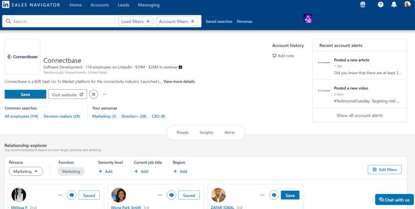This screenshot has width=415, height=209.
Task: Click the purple extension icon
Action: (308, 18)
